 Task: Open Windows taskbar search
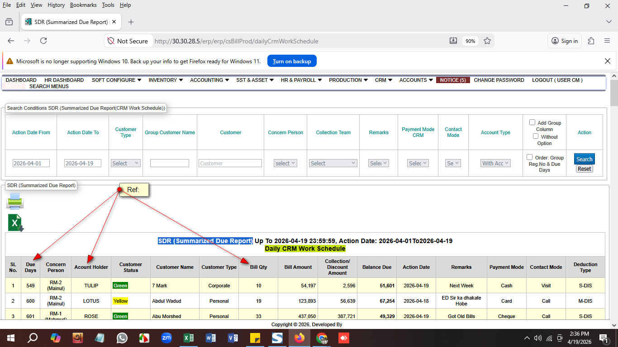click(x=33, y=338)
